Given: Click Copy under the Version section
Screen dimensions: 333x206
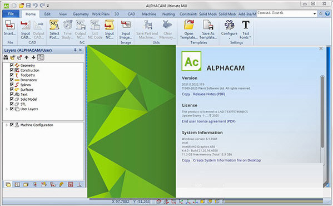Looking at the screenshot, I should pyautogui.click(x=186, y=94).
